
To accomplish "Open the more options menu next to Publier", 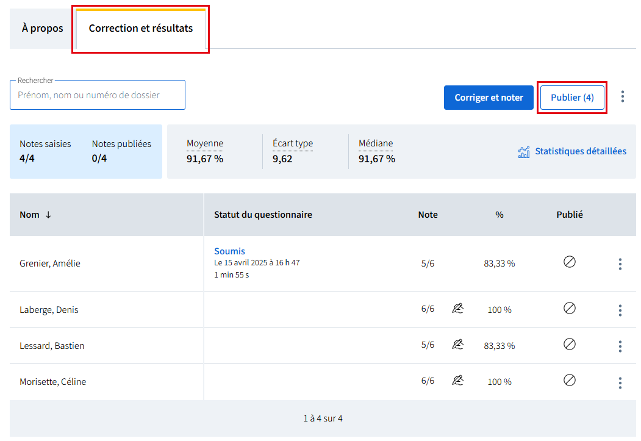I will 622,97.
